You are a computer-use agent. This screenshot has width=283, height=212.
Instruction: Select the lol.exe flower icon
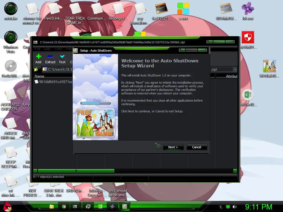click(x=248, y=11)
